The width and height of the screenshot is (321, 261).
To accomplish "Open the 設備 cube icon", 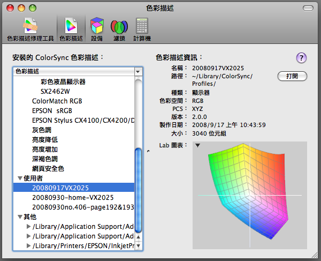I will point(97,29).
